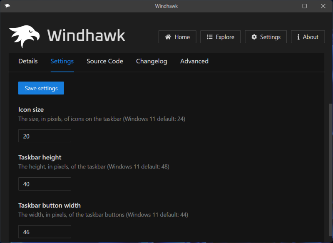Viewport: 333px width, 243px height.
Task: Click the list icon on the Explore button
Action: click(211, 37)
